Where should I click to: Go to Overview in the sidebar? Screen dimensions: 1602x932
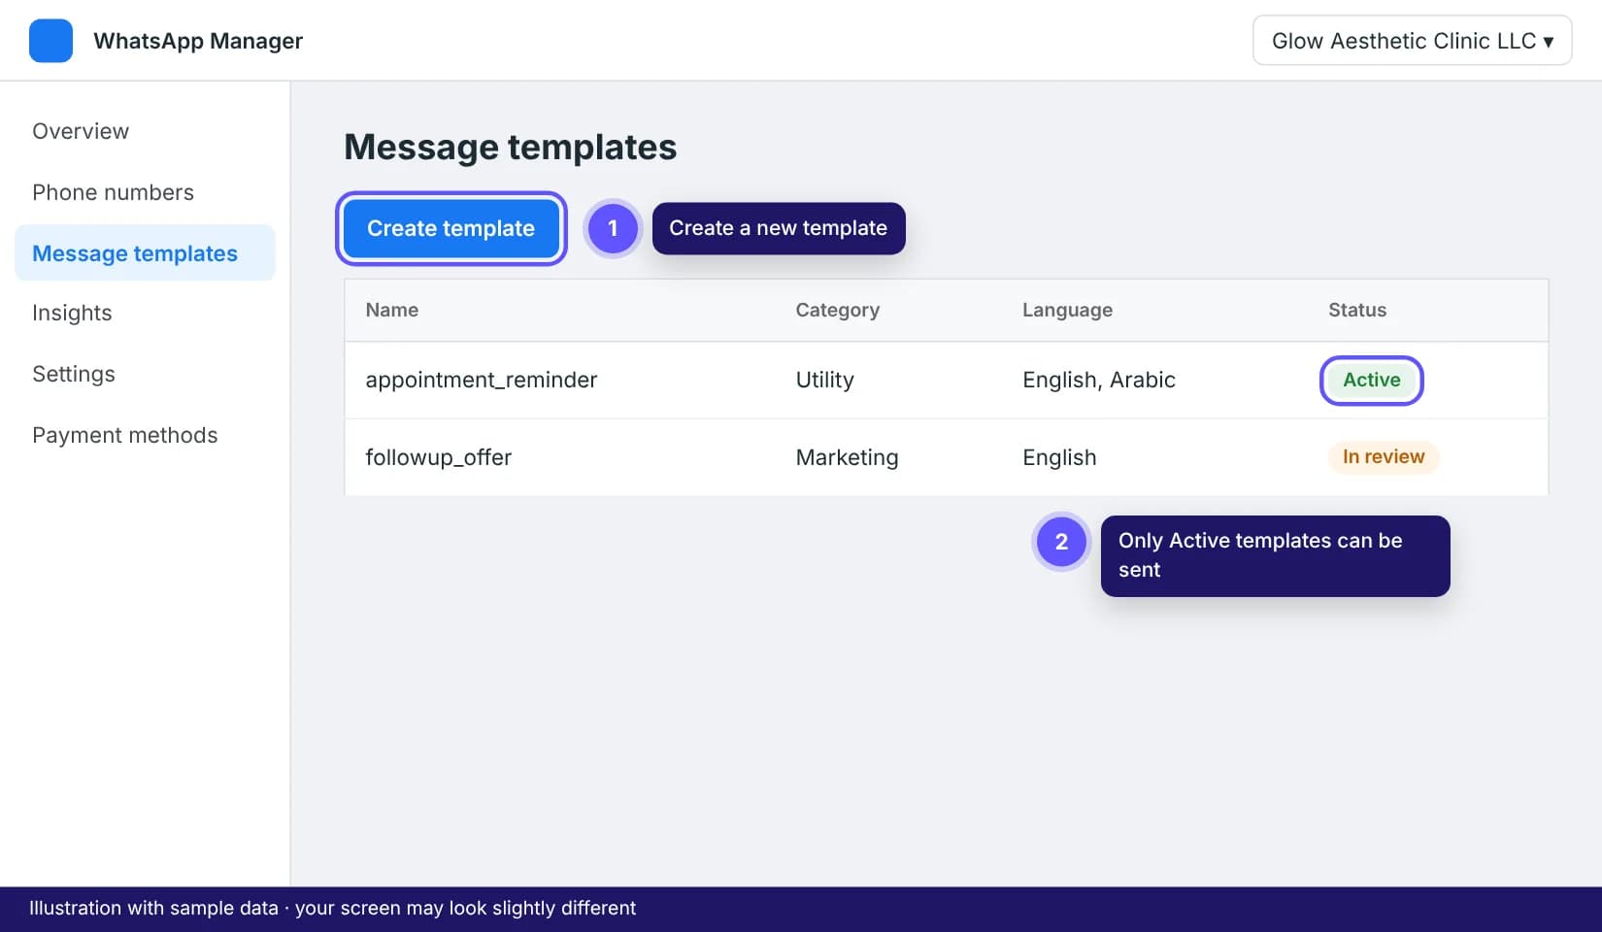tap(81, 131)
